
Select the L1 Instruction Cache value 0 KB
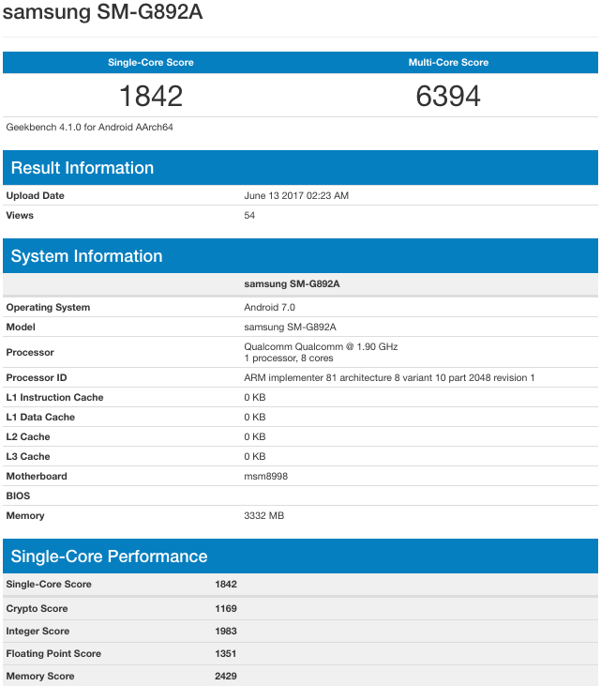(255, 397)
